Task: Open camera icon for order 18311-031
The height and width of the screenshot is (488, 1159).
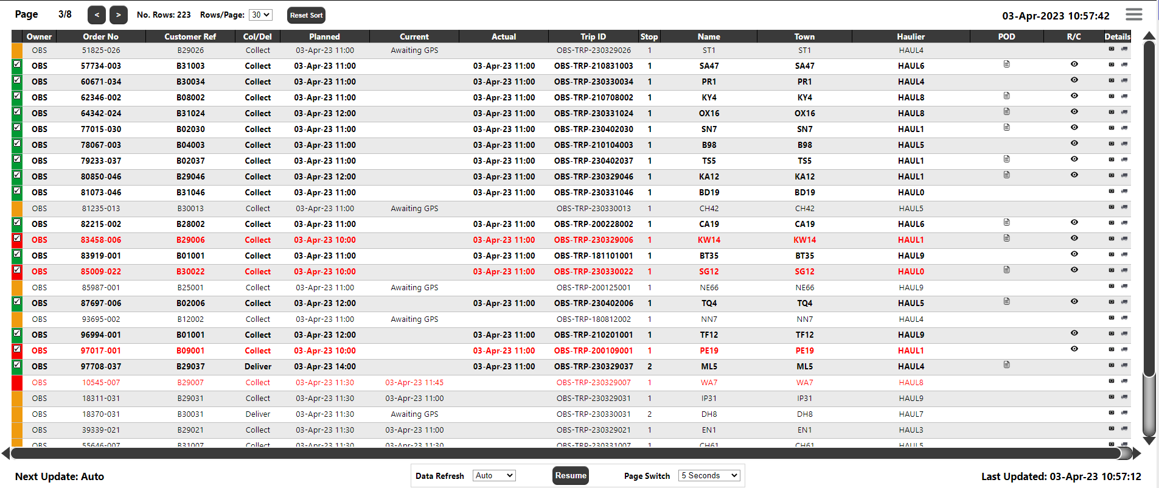Action: click(1112, 397)
